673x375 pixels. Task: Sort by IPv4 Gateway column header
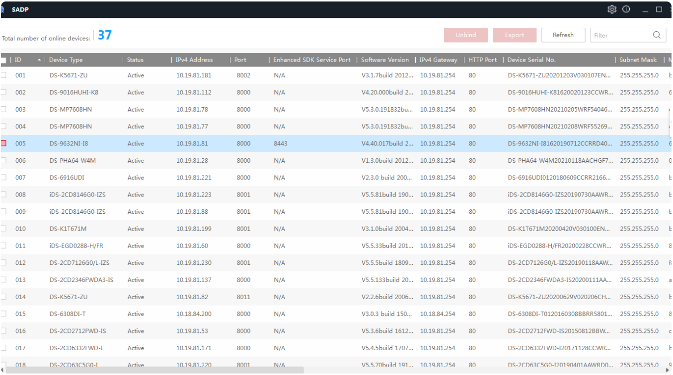438,60
